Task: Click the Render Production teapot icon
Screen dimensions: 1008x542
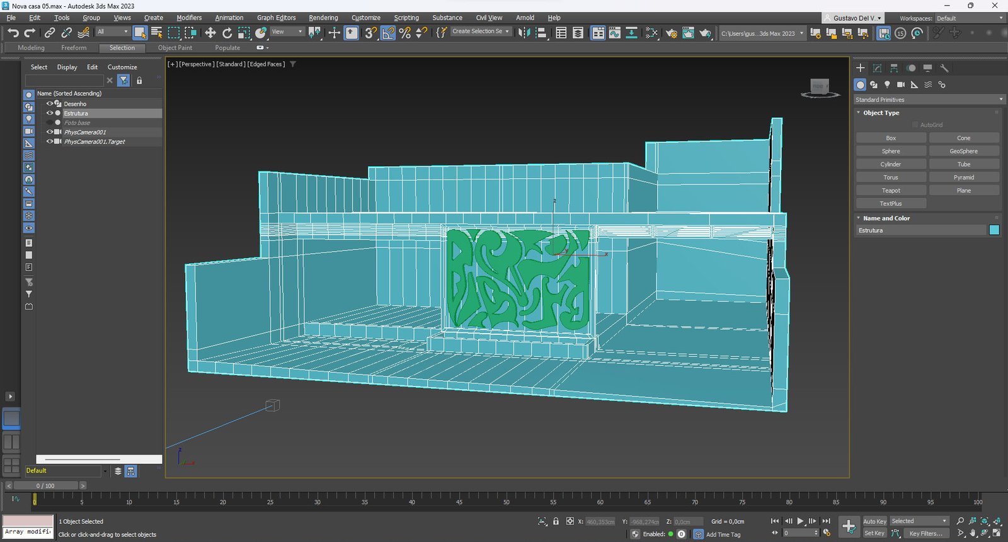Action: 705,33
